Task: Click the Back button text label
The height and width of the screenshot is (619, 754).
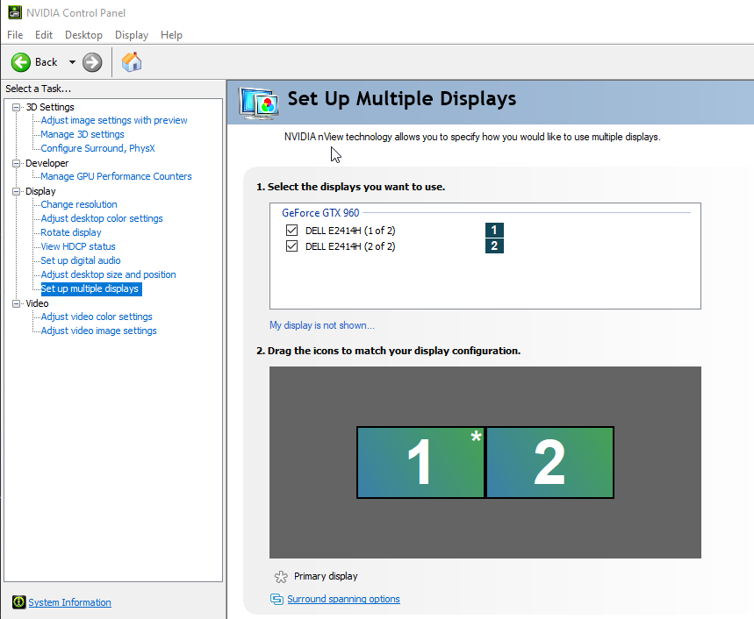Action: [x=47, y=62]
